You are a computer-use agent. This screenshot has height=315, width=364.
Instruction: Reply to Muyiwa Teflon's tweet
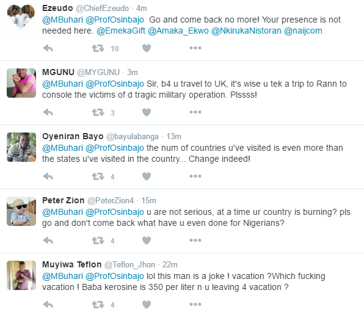click(x=48, y=305)
